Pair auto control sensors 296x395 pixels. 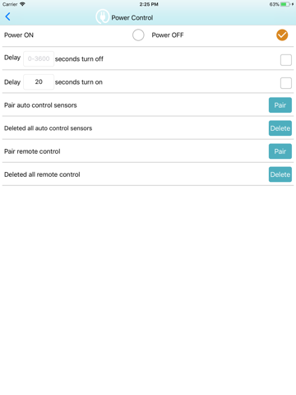pyautogui.click(x=280, y=105)
